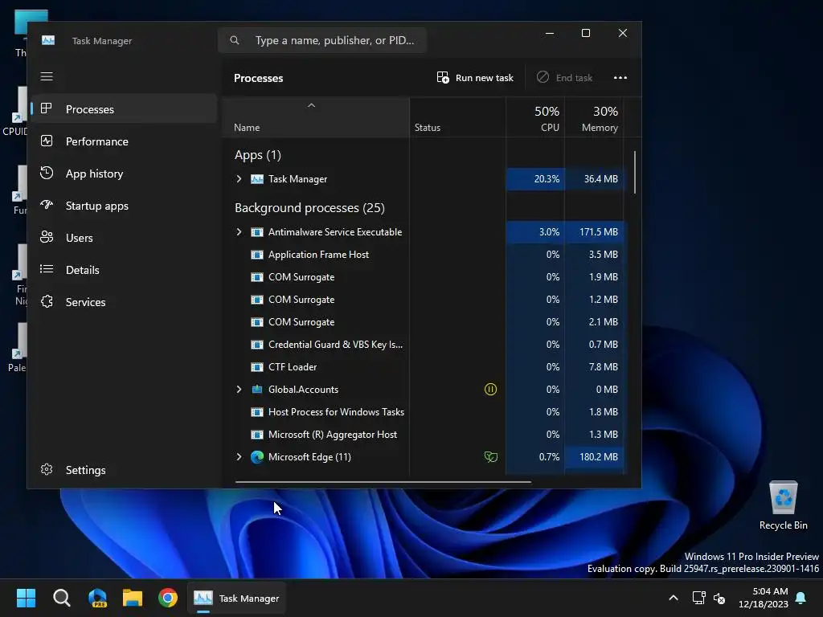The height and width of the screenshot is (617, 823).
Task: Open the more options ellipsis menu
Action: 620,78
